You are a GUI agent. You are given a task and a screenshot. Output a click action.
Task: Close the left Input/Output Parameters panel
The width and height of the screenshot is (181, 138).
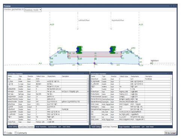(x=88, y=74)
